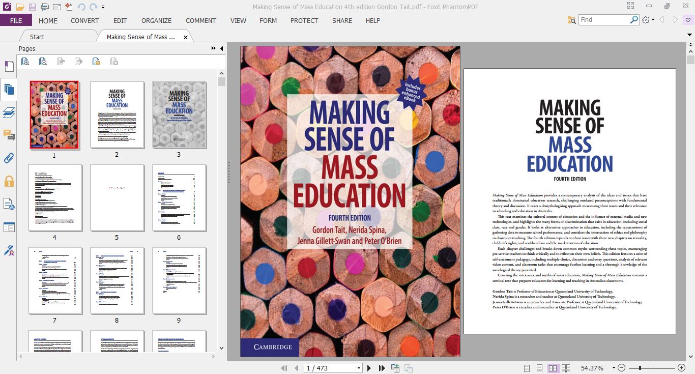Open the Bookmarks navigation panel
Screen dimensions: 695x374
coord(9,67)
